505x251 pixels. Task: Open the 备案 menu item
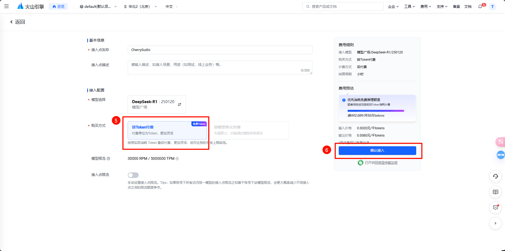[457, 6]
